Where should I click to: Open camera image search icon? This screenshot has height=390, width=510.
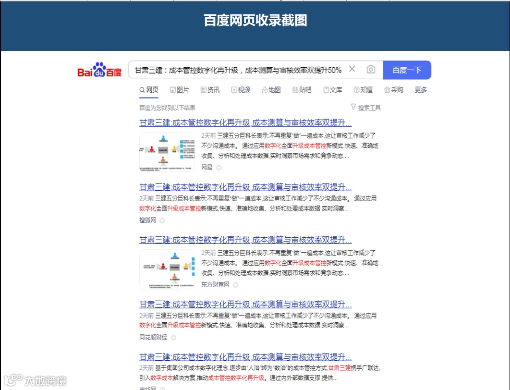point(371,69)
